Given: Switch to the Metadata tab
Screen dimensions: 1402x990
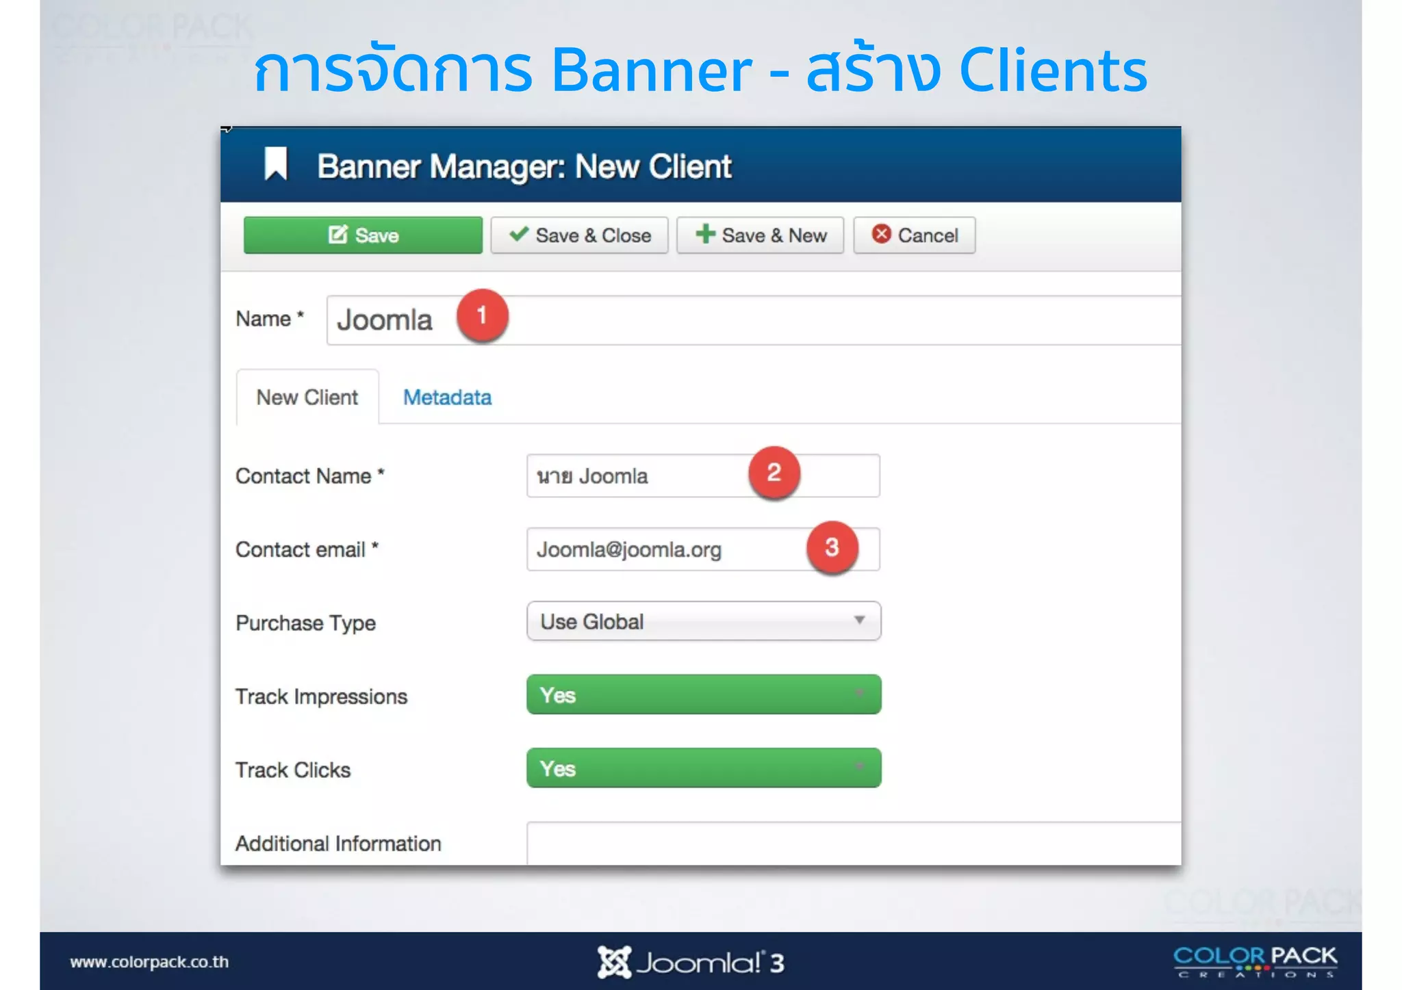Looking at the screenshot, I should (x=447, y=398).
